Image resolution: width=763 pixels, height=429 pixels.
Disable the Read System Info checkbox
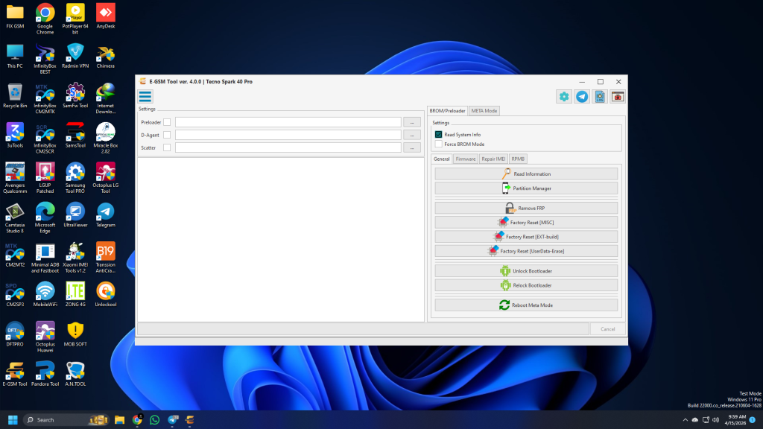(x=439, y=135)
